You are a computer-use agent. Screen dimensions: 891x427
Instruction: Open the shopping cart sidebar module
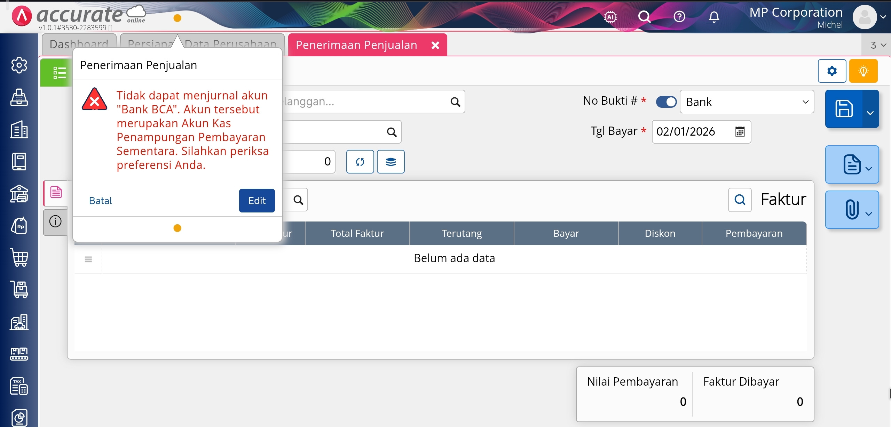(19, 258)
